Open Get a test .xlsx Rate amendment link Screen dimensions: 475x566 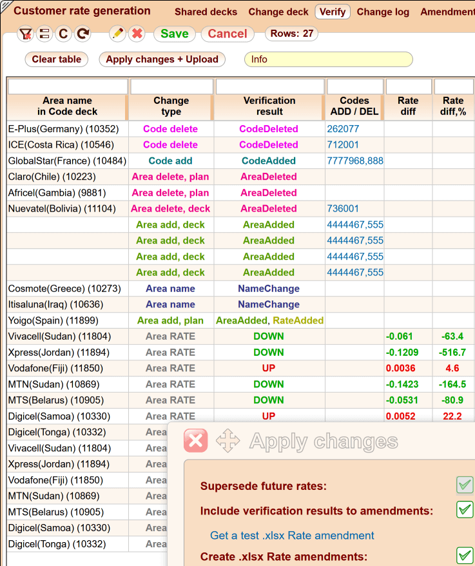(292, 535)
